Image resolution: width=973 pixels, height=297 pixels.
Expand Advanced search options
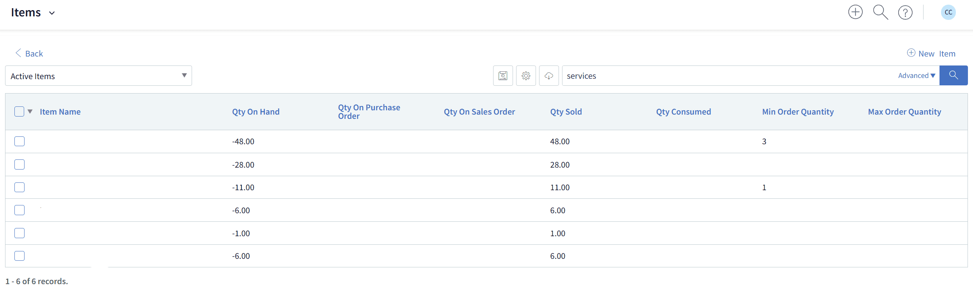[x=917, y=76]
